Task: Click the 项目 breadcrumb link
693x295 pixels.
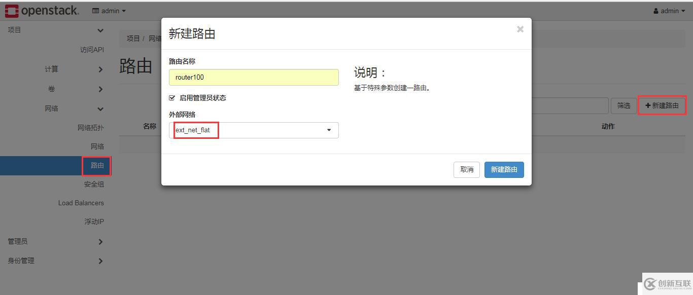Action: coord(133,39)
